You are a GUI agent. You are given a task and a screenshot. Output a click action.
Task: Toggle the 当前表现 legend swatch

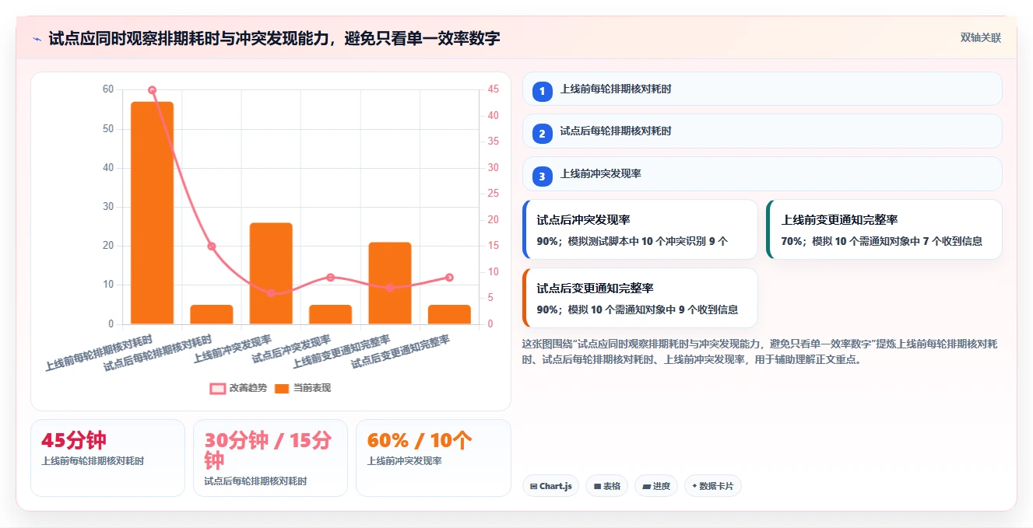pos(282,388)
